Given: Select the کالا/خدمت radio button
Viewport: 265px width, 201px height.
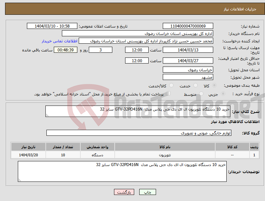Looking at the screenshot, I should (x=171, y=85).
